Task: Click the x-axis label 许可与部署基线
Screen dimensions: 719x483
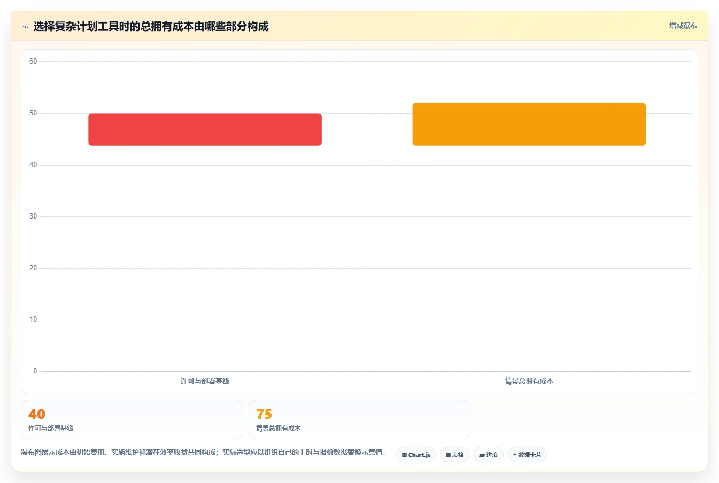Action: click(205, 381)
